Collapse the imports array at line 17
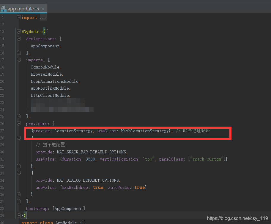The width and height of the screenshot is (271, 224). pyautogui.click(x=19, y=60)
